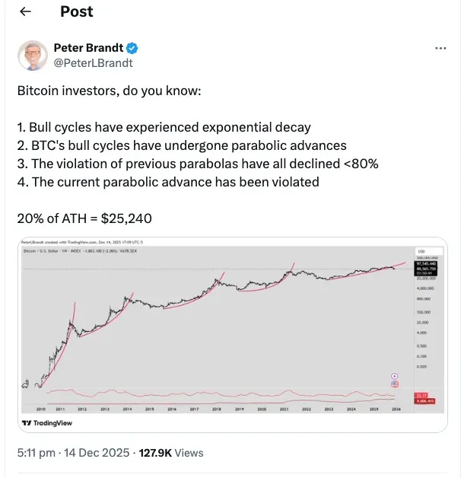The width and height of the screenshot is (461, 478).
Task: Click the red indicator value label
Action: point(423,397)
